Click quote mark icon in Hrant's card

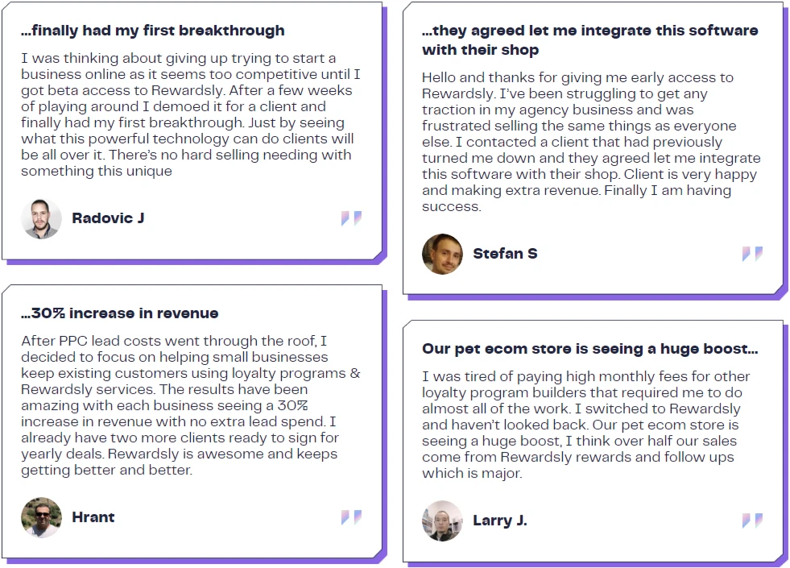[x=351, y=517]
